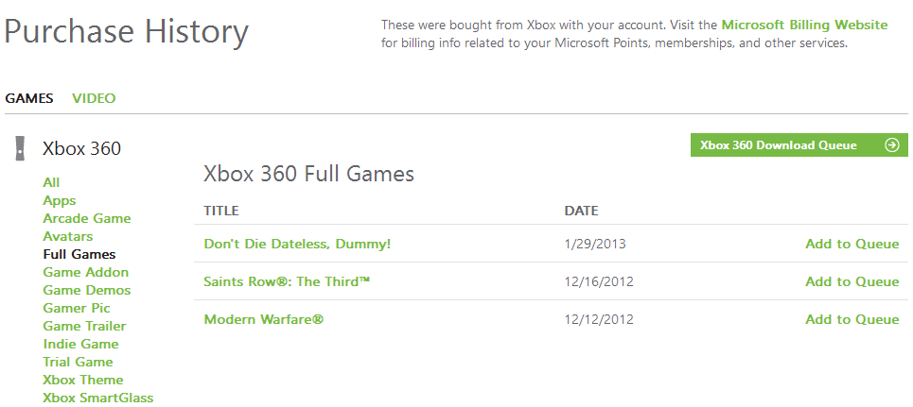Add Saints Row: The Third to queue
This screenshot has width=913, height=407.
pyautogui.click(x=852, y=281)
